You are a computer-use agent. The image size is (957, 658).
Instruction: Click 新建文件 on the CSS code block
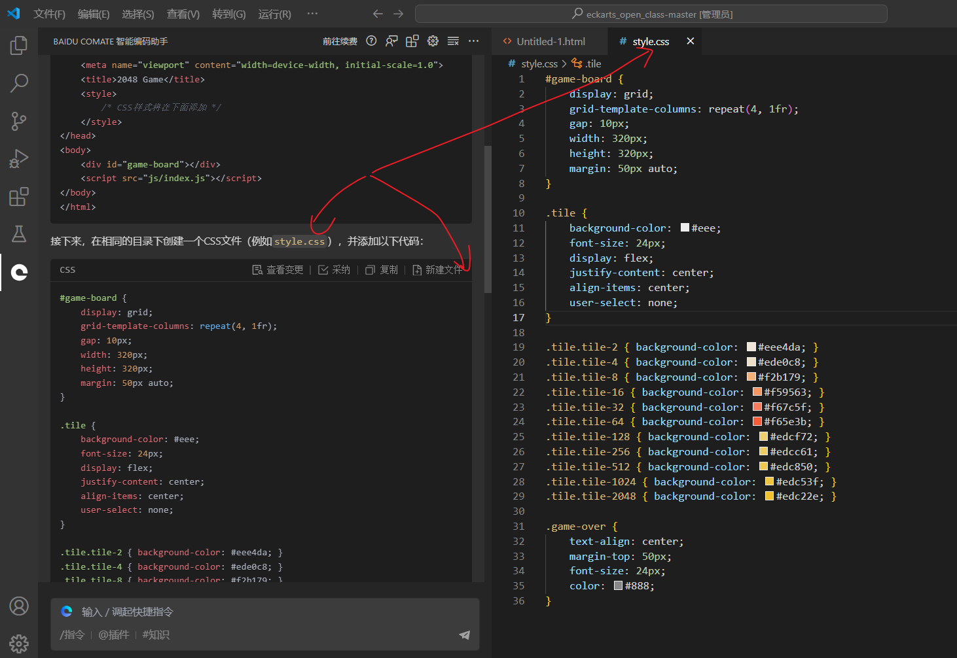click(437, 270)
